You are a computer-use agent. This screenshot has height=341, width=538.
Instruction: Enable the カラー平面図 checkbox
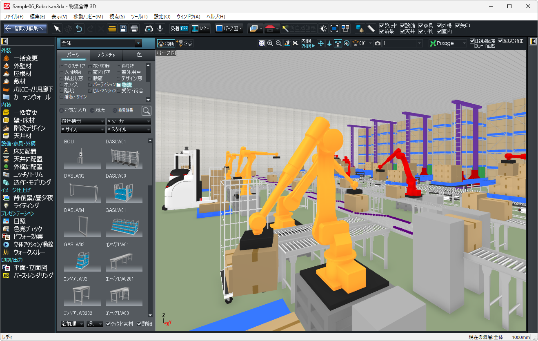click(472, 46)
